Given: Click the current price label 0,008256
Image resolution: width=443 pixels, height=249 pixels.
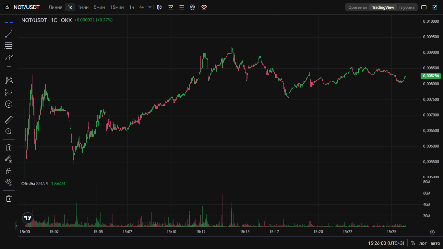Looking at the screenshot, I should tap(430, 76).
